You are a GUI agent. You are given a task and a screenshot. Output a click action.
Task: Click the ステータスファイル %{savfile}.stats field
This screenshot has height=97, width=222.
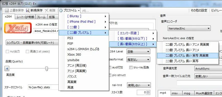pos(43,87)
